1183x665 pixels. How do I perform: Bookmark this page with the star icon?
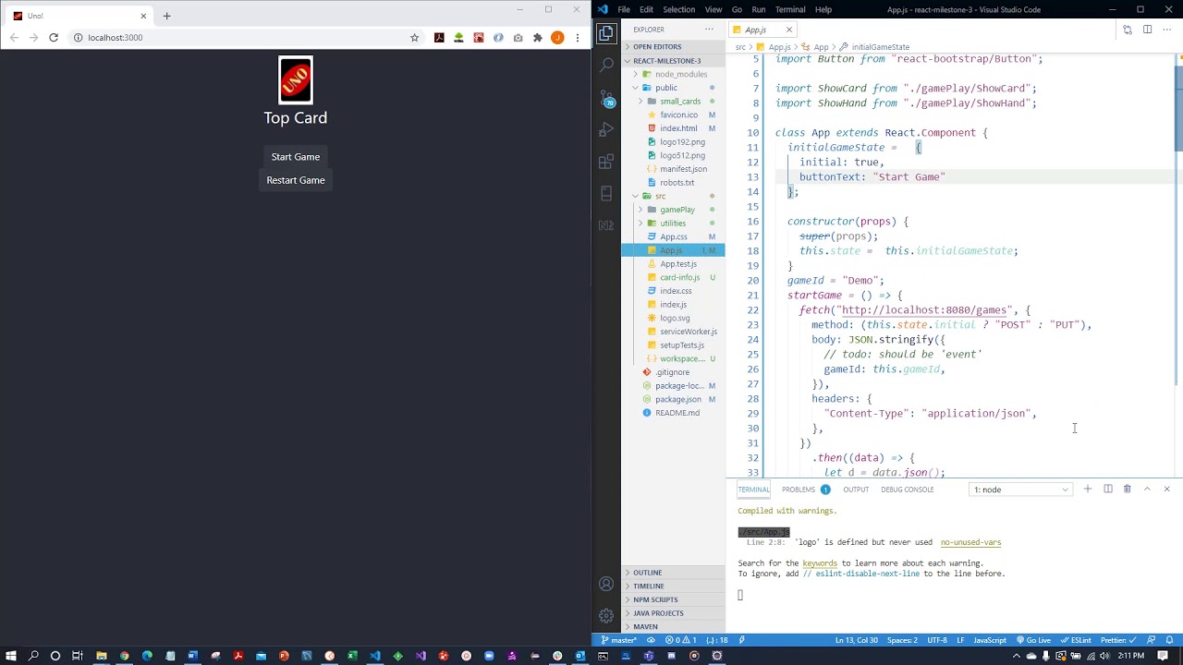(414, 38)
